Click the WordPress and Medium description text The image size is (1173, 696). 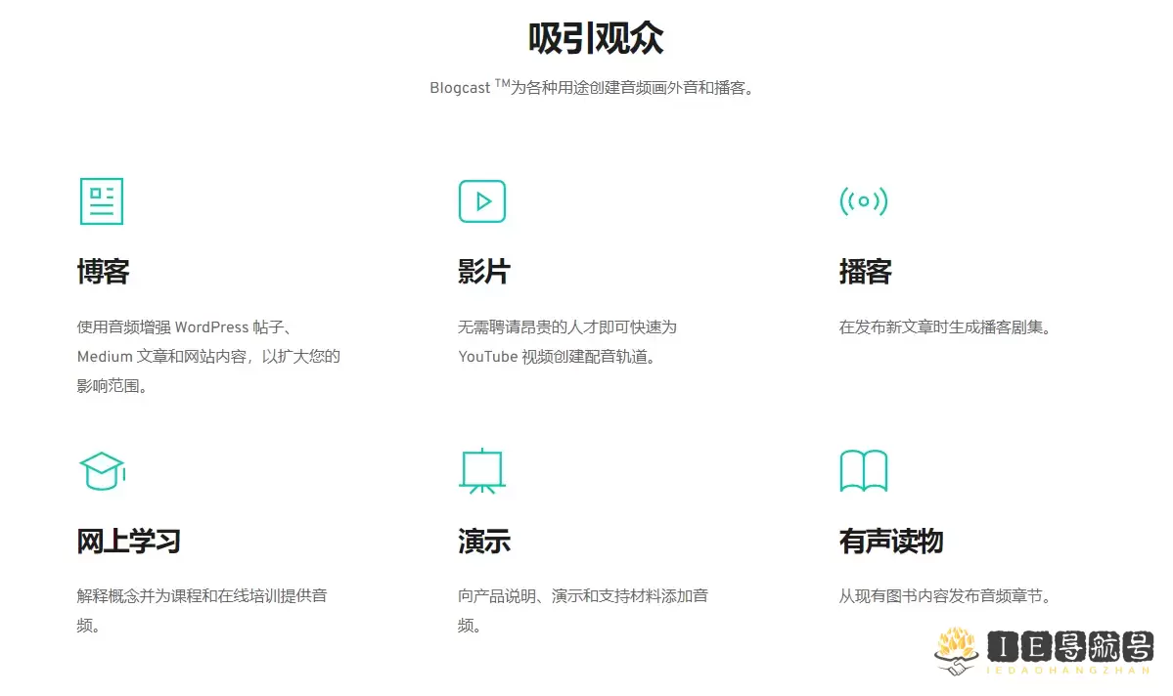point(208,356)
